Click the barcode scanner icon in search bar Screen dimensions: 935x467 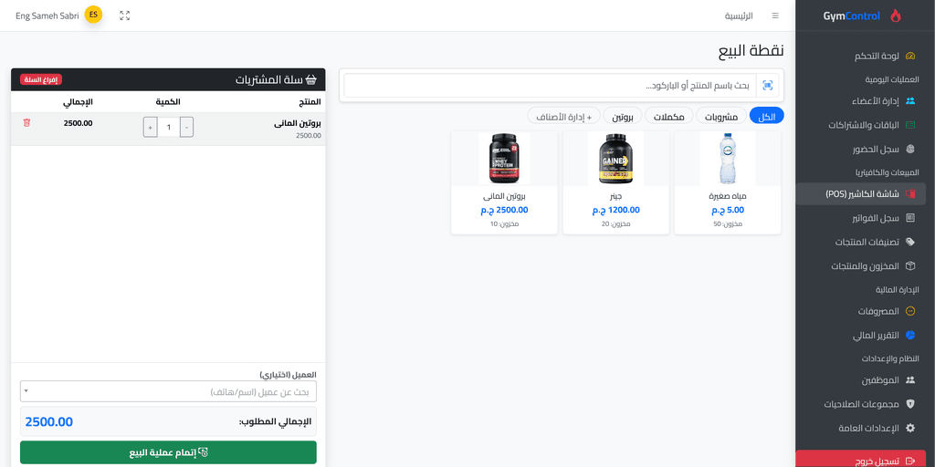click(x=767, y=86)
